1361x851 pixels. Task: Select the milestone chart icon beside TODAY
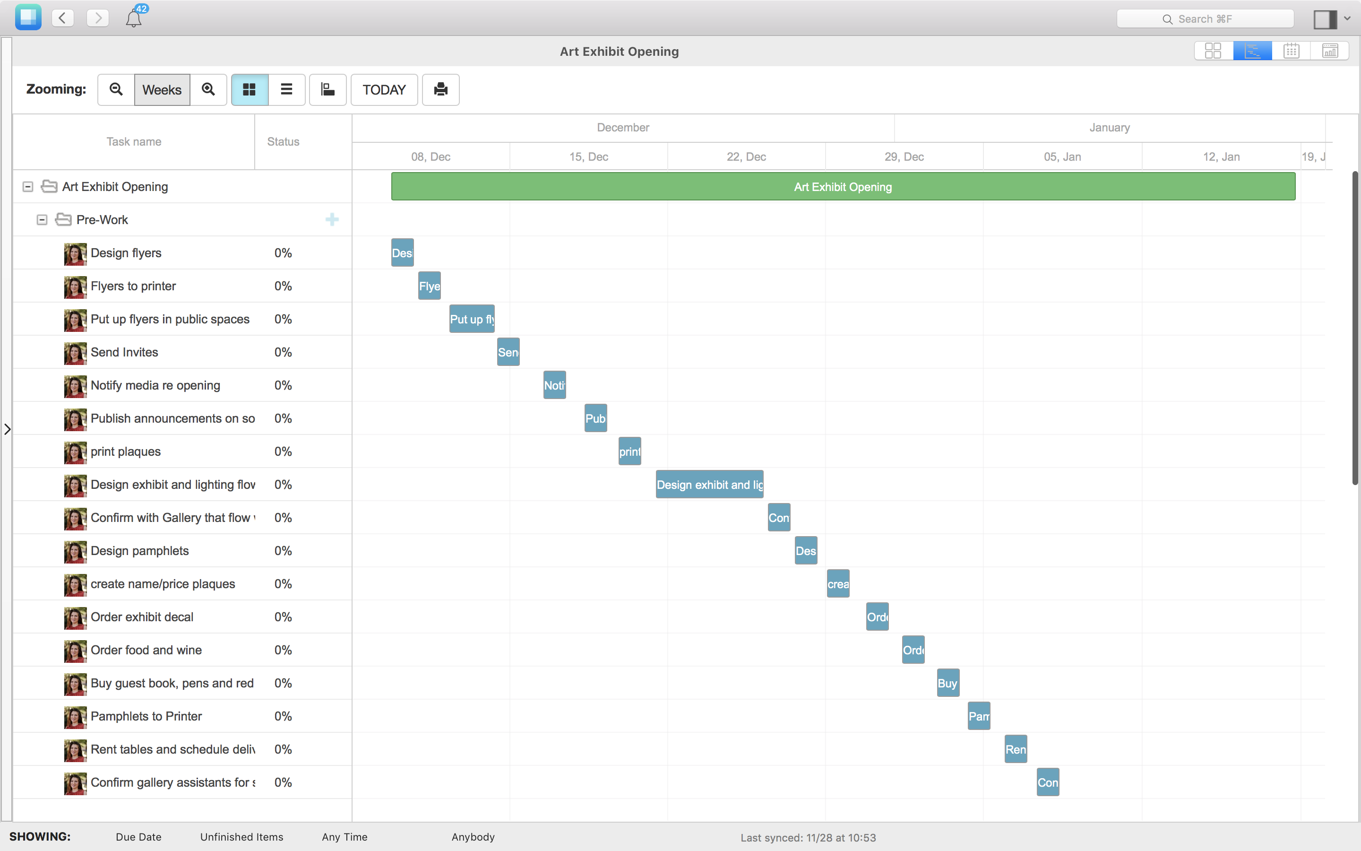point(327,89)
